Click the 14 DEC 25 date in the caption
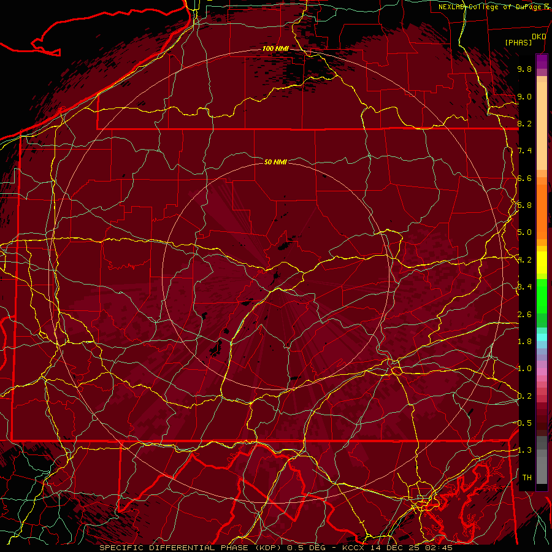The width and height of the screenshot is (552, 552). pyautogui.click(x=396, y=548)
